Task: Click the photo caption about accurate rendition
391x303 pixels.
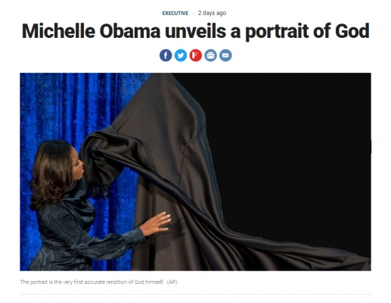Action: point(92,282)
